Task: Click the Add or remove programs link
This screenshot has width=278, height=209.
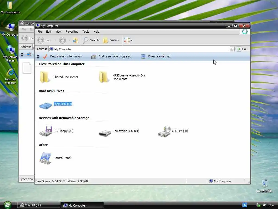Action: [115, 56]
